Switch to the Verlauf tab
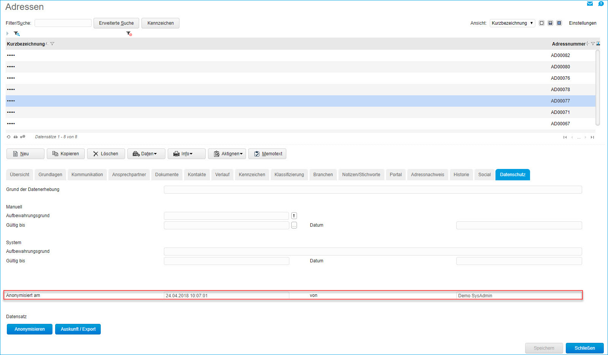This screenshot has height=355, width=608. click(x=222, y=175)
